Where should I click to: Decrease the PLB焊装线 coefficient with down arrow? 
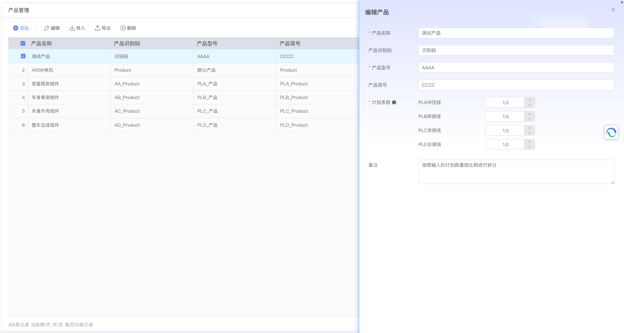click(x=529, y=119)
